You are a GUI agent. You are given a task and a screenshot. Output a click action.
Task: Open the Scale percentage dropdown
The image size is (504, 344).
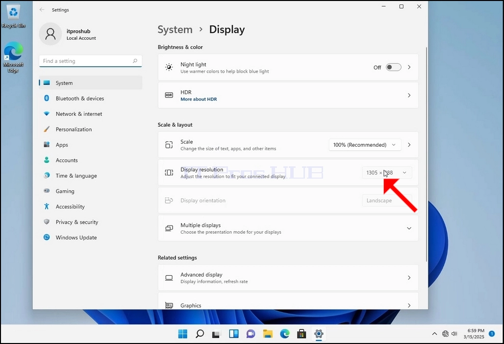point(365,145)
